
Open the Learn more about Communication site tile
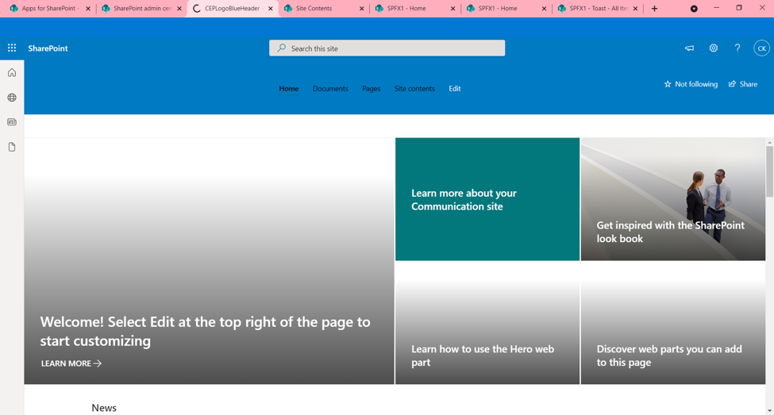click(487, 199)
